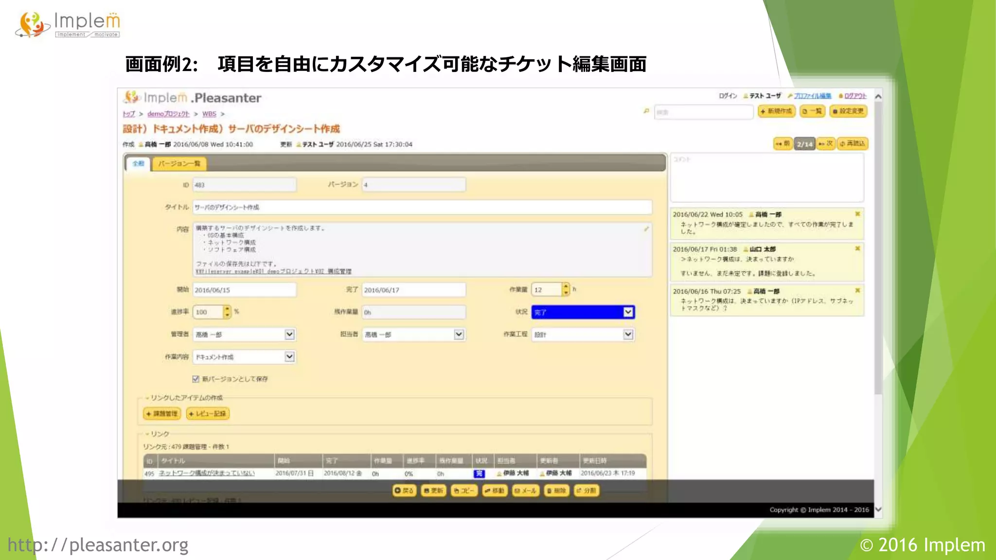
Task: Collapse the リンクしたアイテムの作成 section
Action: click(184, 398)
